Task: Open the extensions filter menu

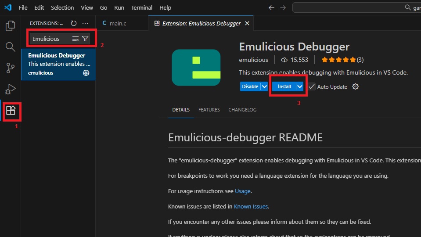Action: [85, 39]
